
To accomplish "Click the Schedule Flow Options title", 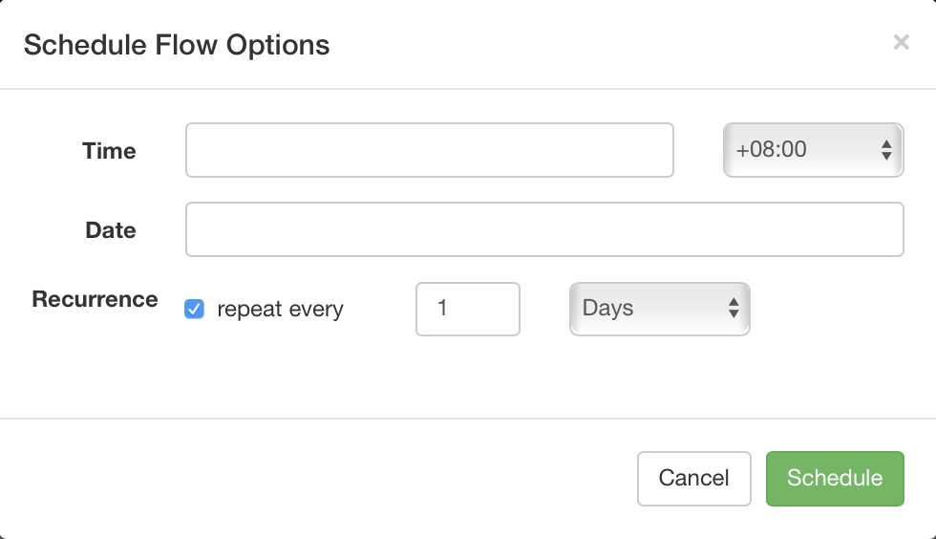I will click(x=177, y=45).
